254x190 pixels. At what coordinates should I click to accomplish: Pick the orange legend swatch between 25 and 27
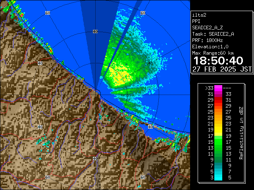click(218, 112)
